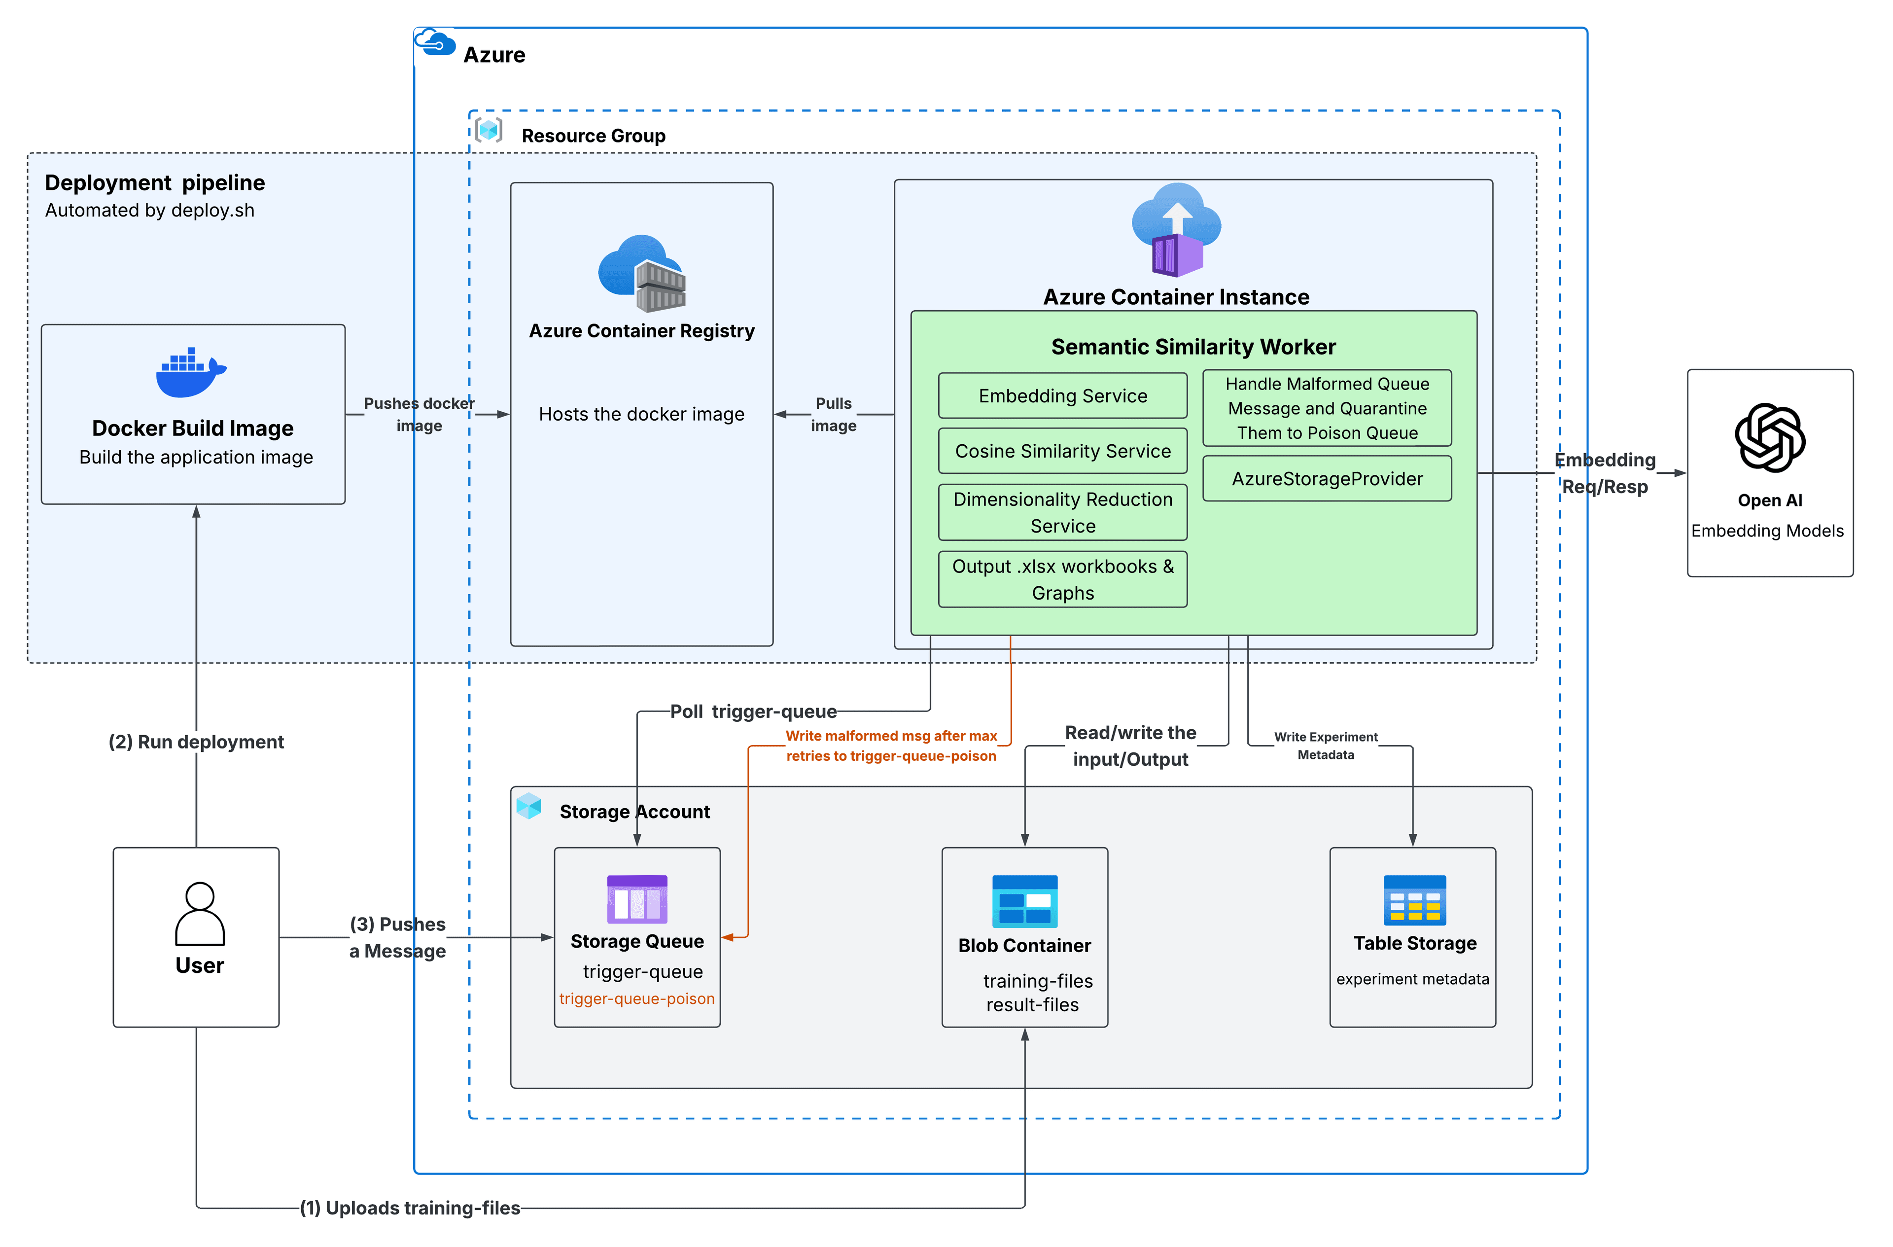Click the '(2) Run deployment' label
1893x1247 pixels.
pyautogui.click(x=196, y=742)
